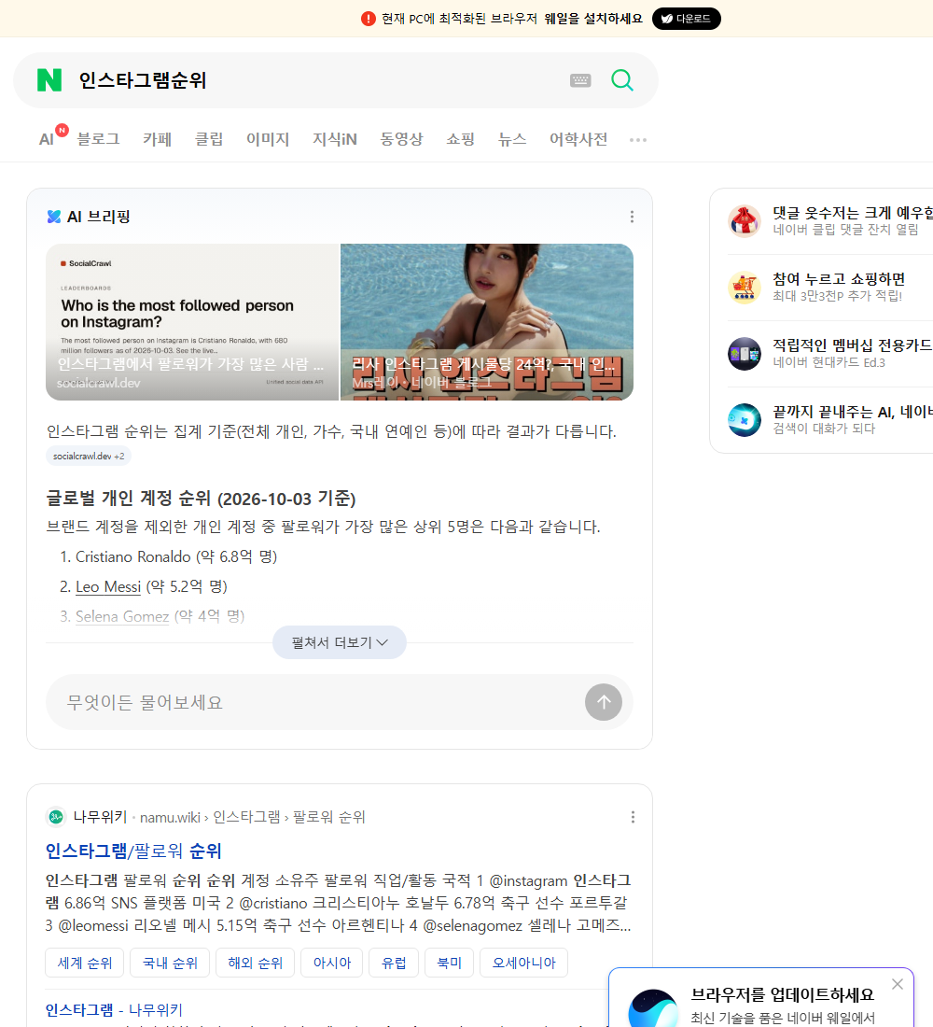Close the 브라우저를 업데이트하세요 popup
This screenshot has width=933, height=1027.
(897, 984)
